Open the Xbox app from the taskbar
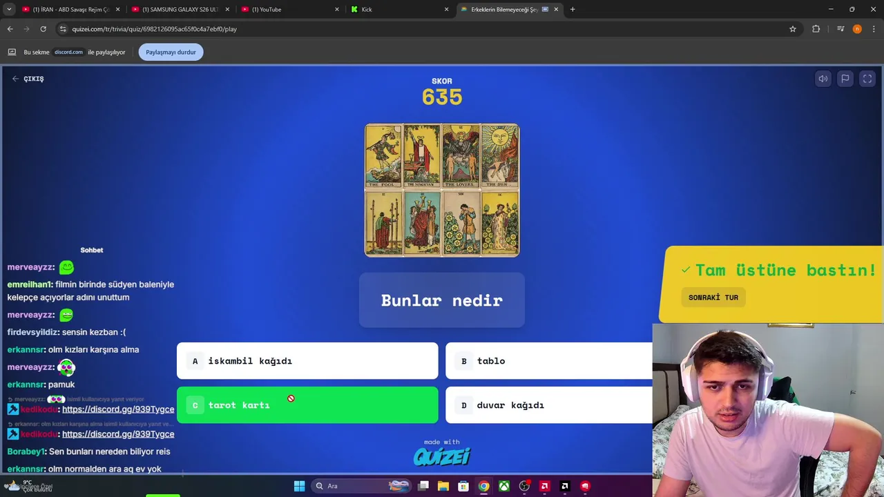Screen dimensions: 884x497 [x=504, y=486]
